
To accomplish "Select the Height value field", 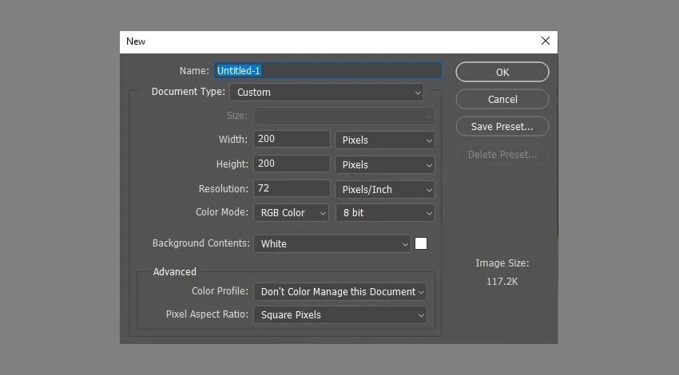I will coord(292,164).
